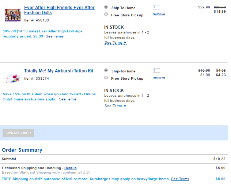The height and width of the screenshot is (187, 231).
Task: Open the Ever After High dolls product thumbnail
Action: click(x=12, y=15)
